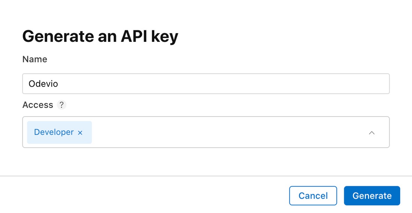Dismiss the dialog with the outlined Cancel button

click(313, 196)
